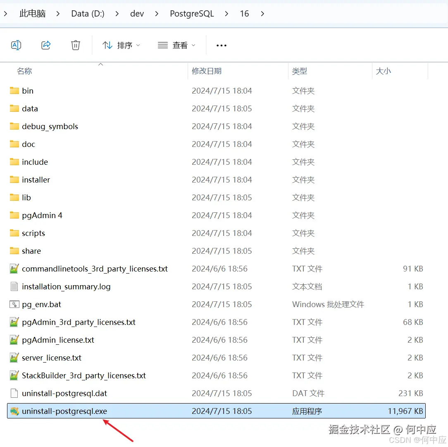Select the doc folder icon

pos(14,144)
